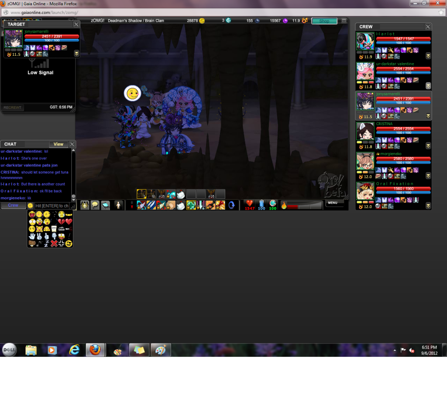This screenshot has width=447, height=407.
Task: Click the chat panel resize grip
Action: pyautogui.click(x=73, y=206)
